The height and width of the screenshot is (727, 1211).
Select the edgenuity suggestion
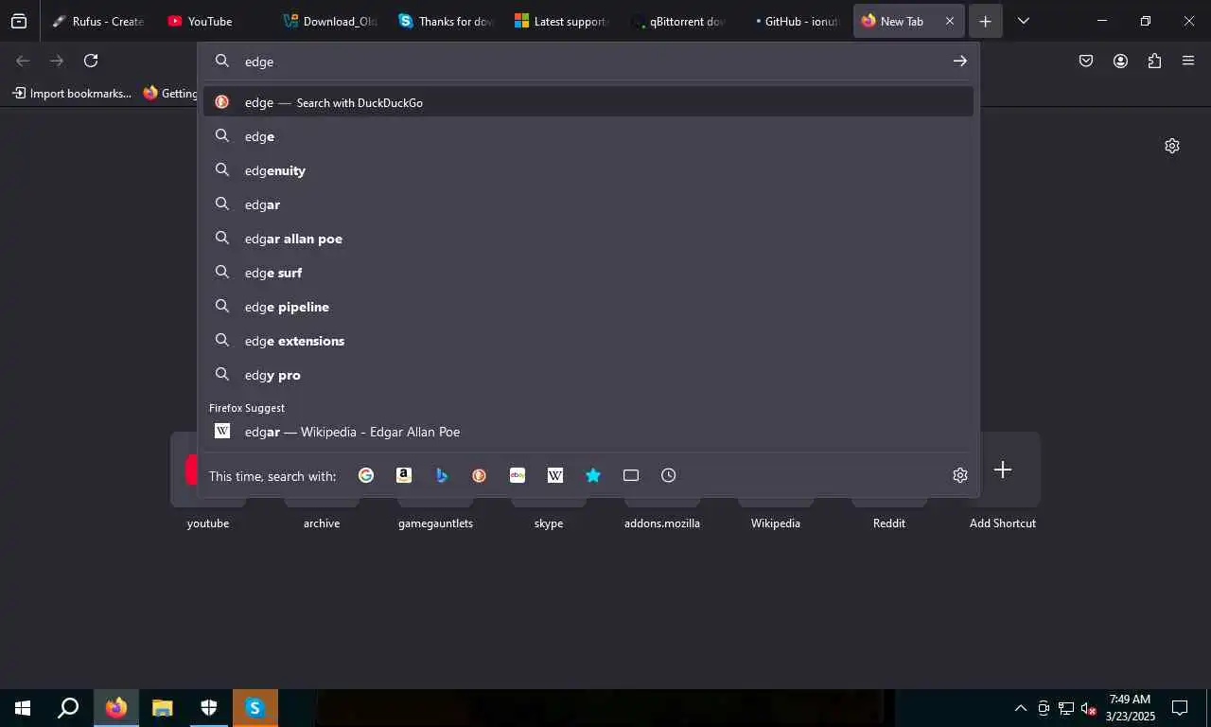tap(588, 170)
